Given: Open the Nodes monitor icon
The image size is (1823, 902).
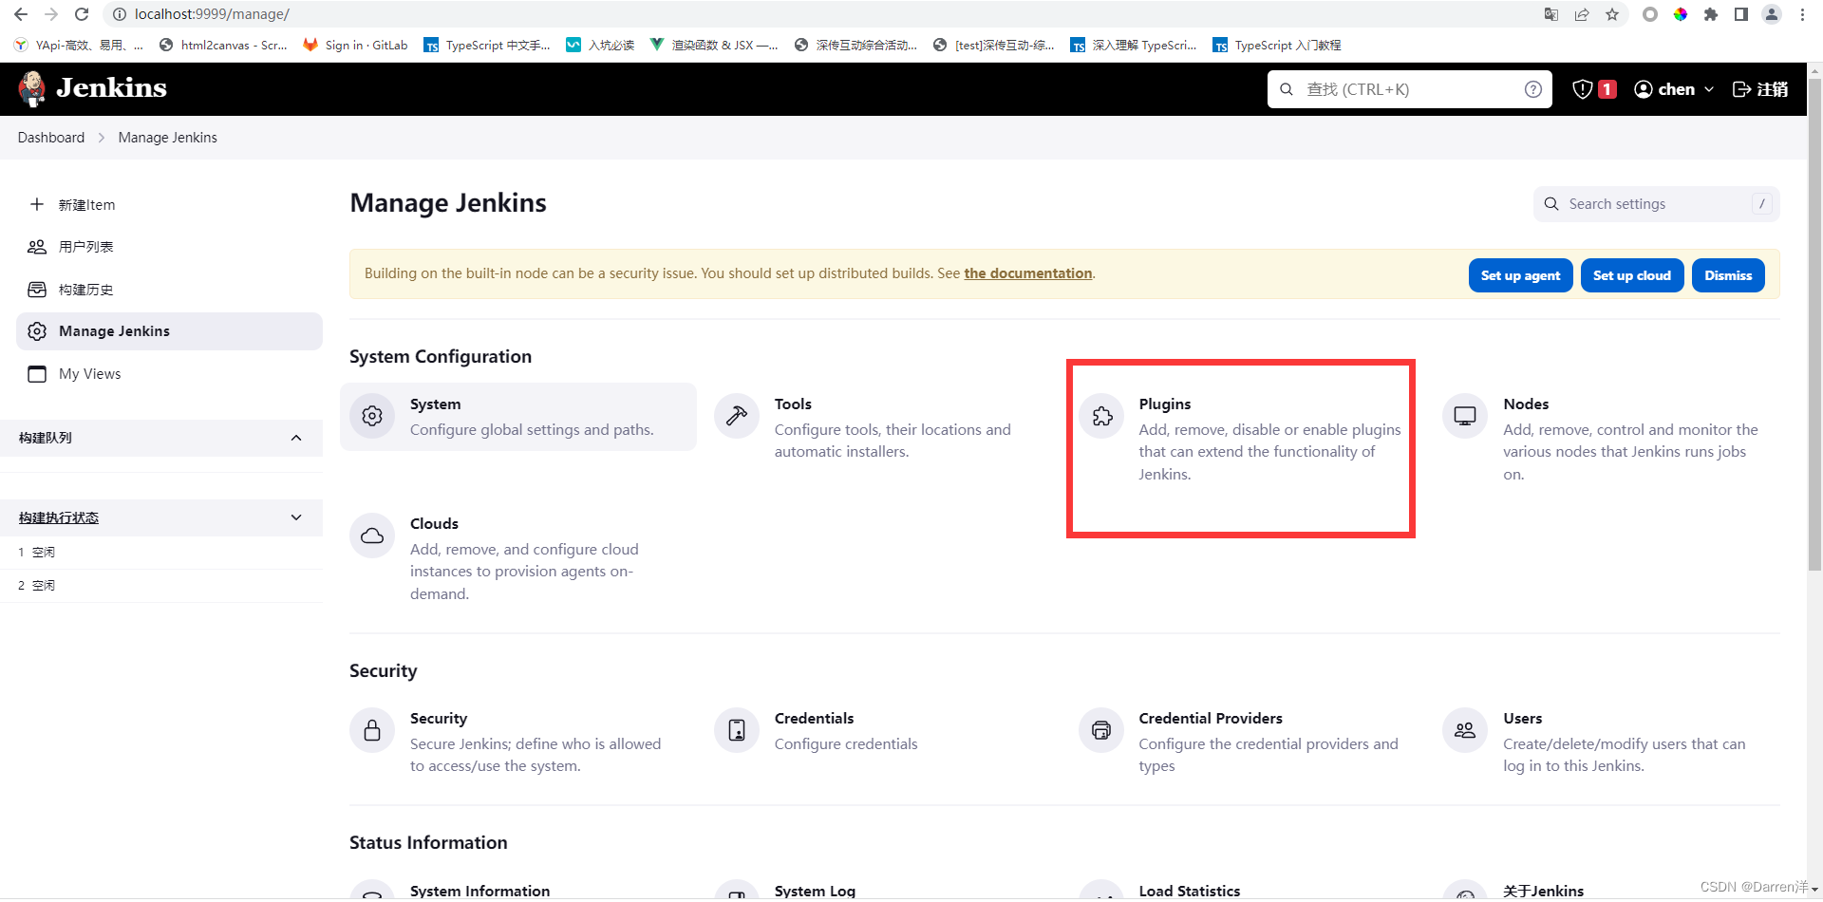Looking at the screenshot, I should pos(1465,416).
